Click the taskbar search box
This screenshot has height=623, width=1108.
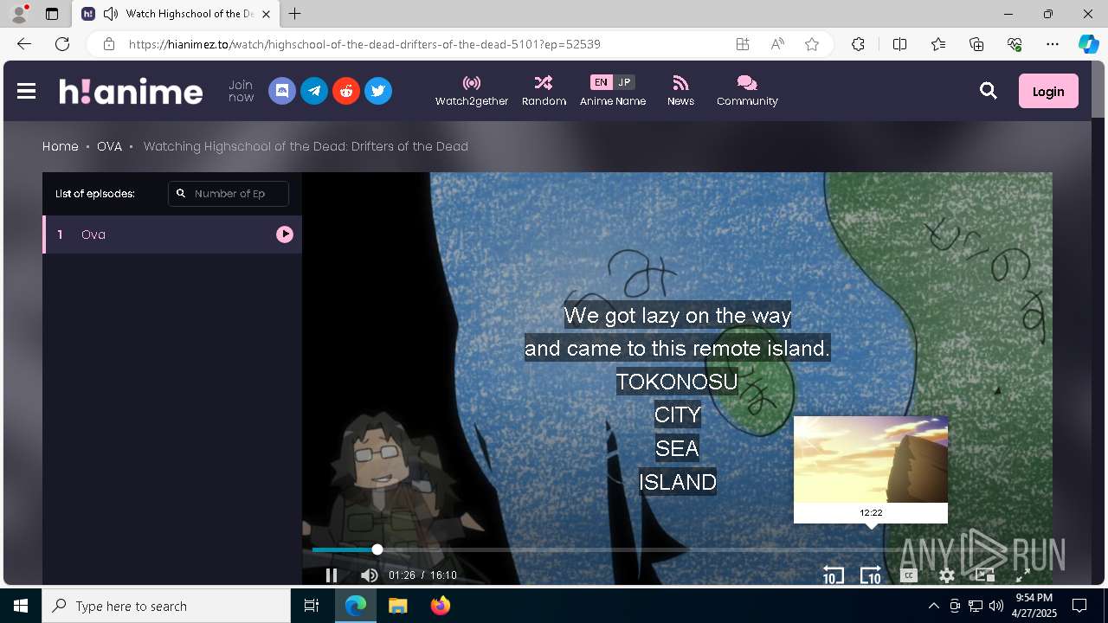tap(166, 606)
